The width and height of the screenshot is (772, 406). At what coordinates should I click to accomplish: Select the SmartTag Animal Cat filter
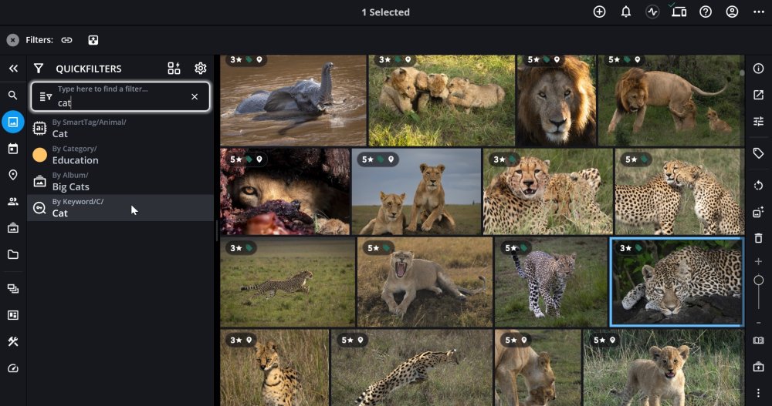click(x=59, y=128)
